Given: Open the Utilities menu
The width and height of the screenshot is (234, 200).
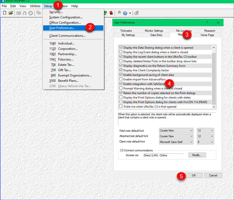Looking at the screenshot, I should (x=35, y=6).
